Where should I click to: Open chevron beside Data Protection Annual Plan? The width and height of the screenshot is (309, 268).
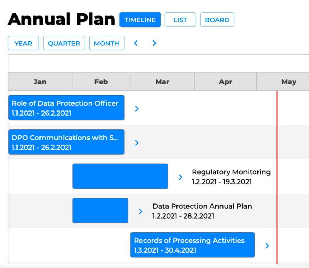140,211
